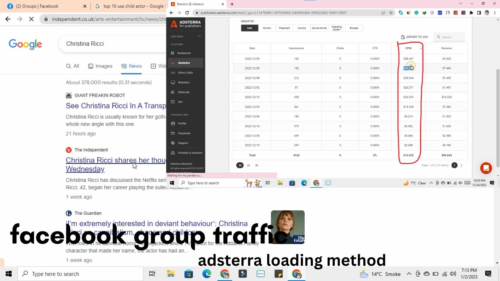Open Profile in Adsterra sidebar
This screenshot has width=500, height=281.
[x=182, y=123]
